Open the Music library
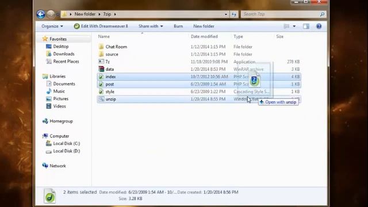The height and width of the screenshot is (207, 368). pos(59,91)
